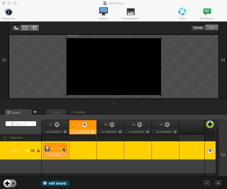Screen dimensions: 227x189
Task: Switch preview to Light mode
Action: [212, 28]
